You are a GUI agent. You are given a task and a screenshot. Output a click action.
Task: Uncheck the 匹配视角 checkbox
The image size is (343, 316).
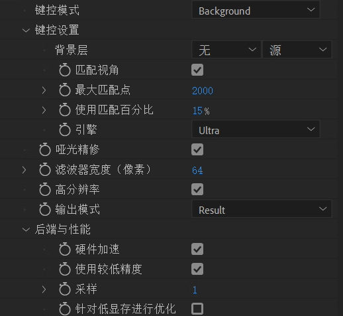(197, 70)
